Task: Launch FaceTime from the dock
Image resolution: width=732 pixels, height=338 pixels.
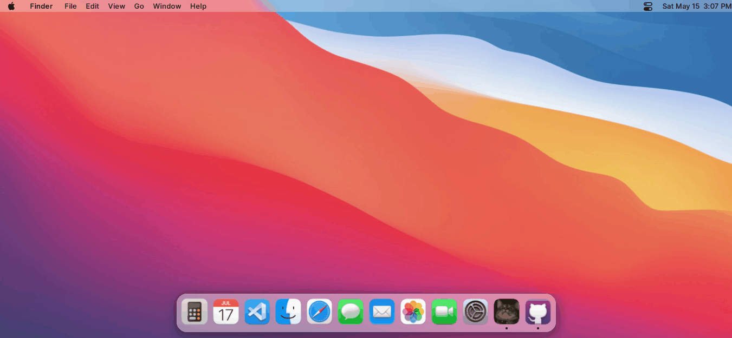Action: tap(444, 312)
